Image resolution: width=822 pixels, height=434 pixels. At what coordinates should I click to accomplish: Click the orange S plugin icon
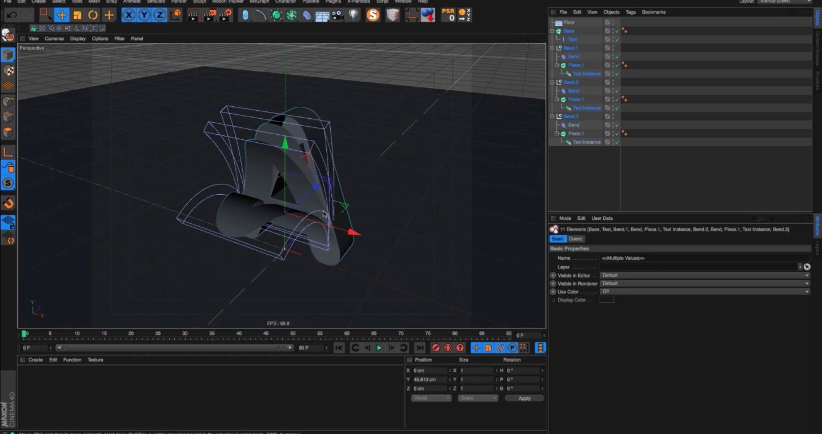coord(373,15)
